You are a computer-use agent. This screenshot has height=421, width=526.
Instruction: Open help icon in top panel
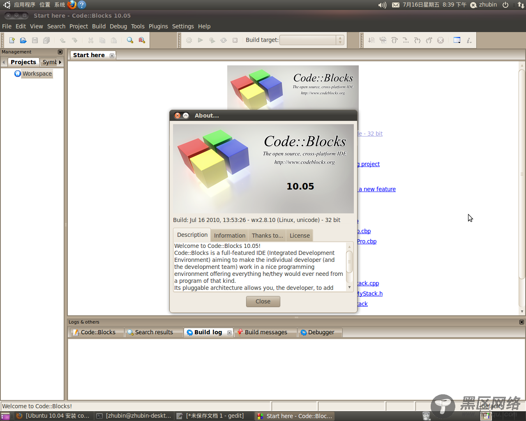[82, 5]
